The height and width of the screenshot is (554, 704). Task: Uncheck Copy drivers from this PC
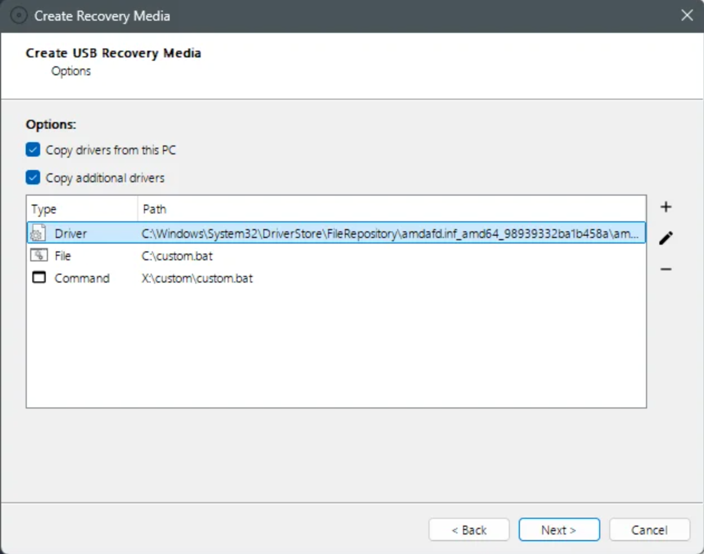point(33,150)
